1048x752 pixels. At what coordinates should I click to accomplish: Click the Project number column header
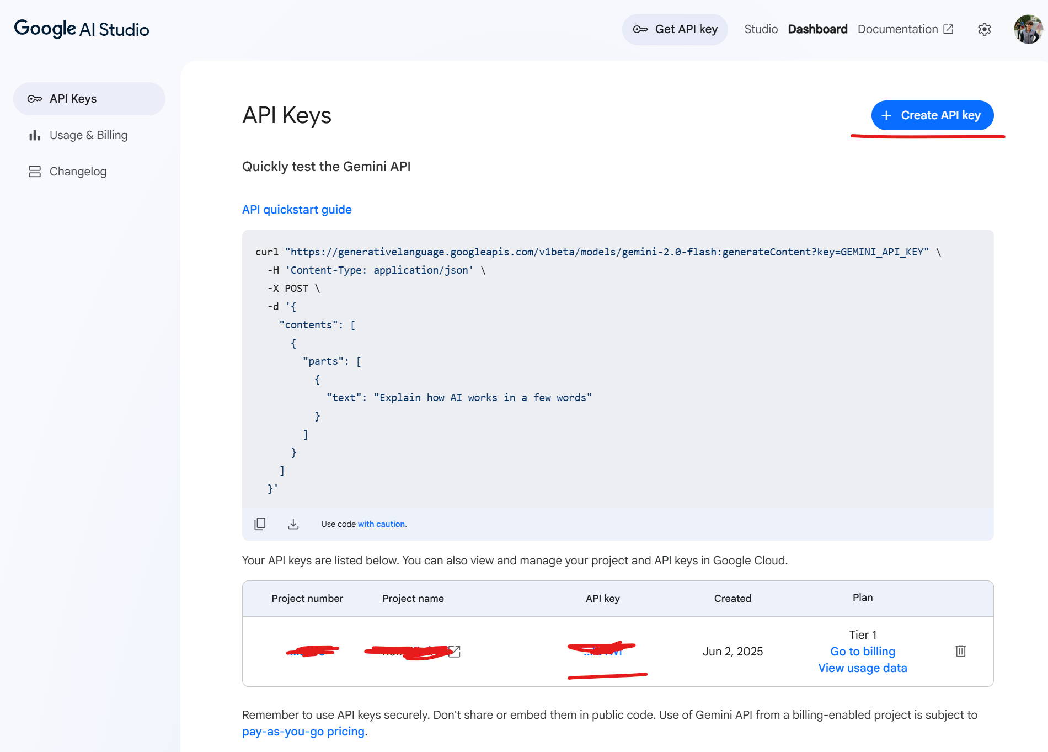coord(307,599)
